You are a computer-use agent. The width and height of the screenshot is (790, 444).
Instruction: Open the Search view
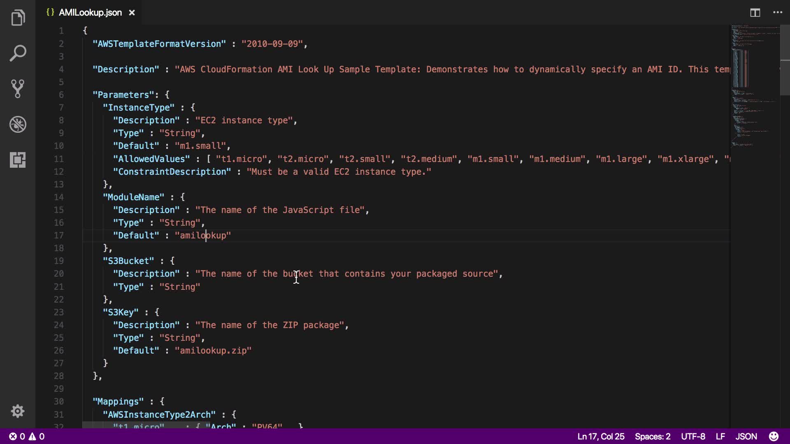point(18,53)
